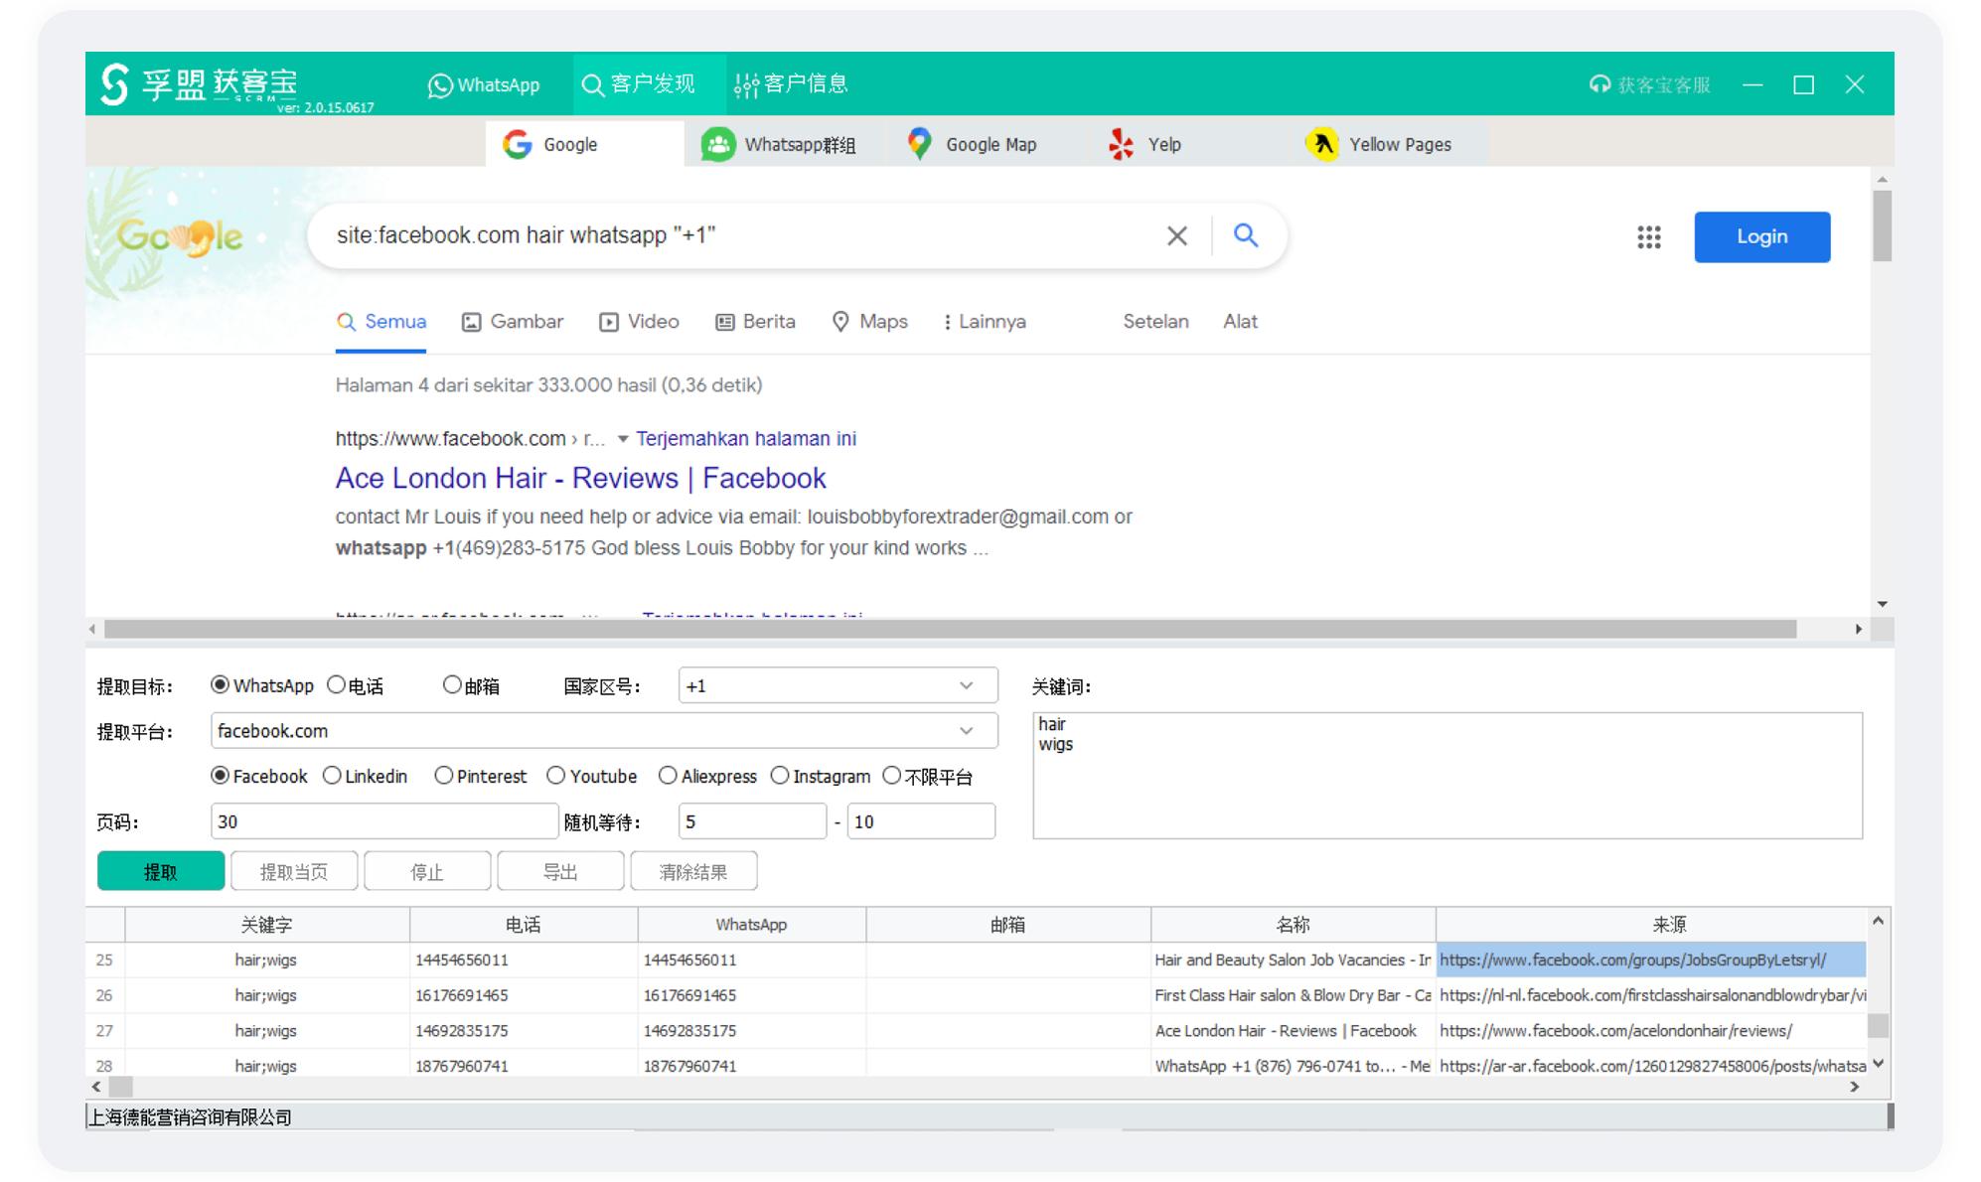Select the 电话 extraction target radio
This screenshot has width=1981, height=1182.
(337, 685)
